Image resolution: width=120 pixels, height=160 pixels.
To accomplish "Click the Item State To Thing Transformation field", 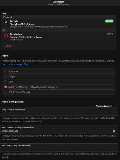I will coord(59,148).
